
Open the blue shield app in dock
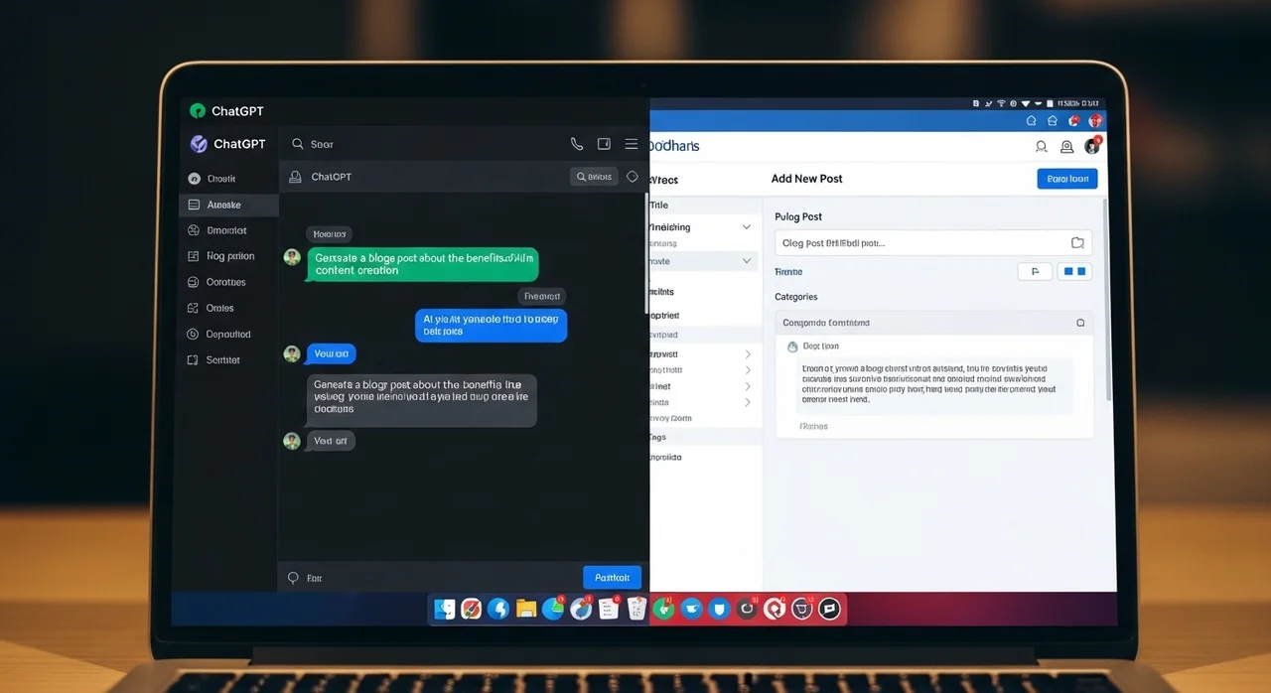[719, 609]
